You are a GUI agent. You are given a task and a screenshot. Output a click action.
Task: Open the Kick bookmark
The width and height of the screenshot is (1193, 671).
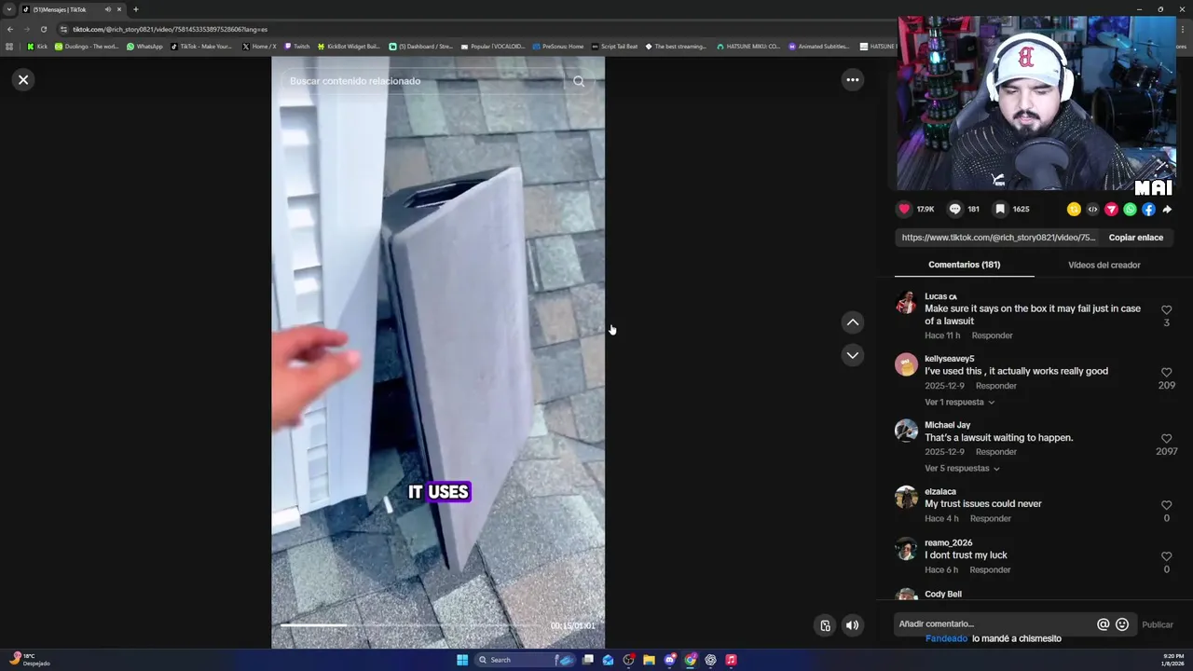tap(37, 47)
